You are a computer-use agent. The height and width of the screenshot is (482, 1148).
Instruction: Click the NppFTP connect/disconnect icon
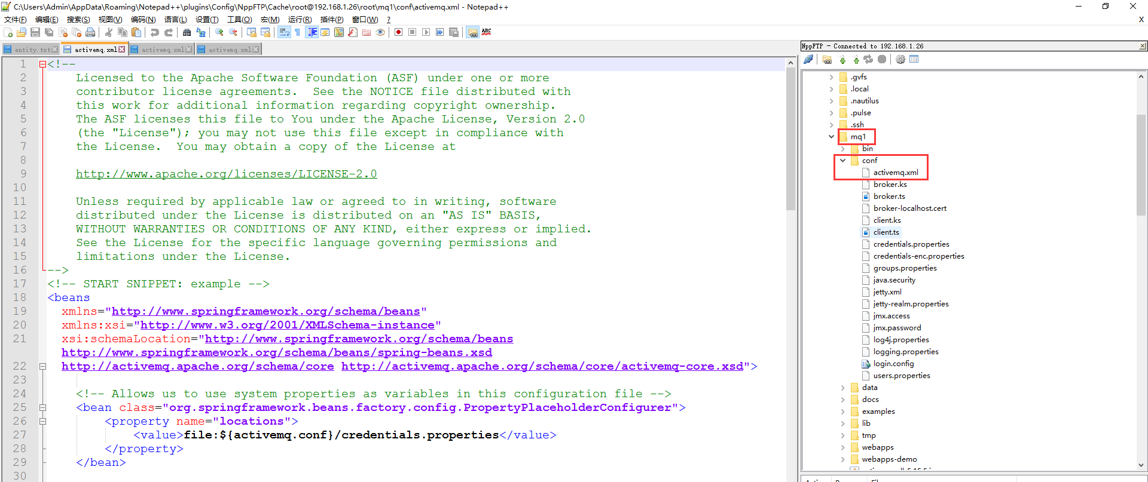808,59
